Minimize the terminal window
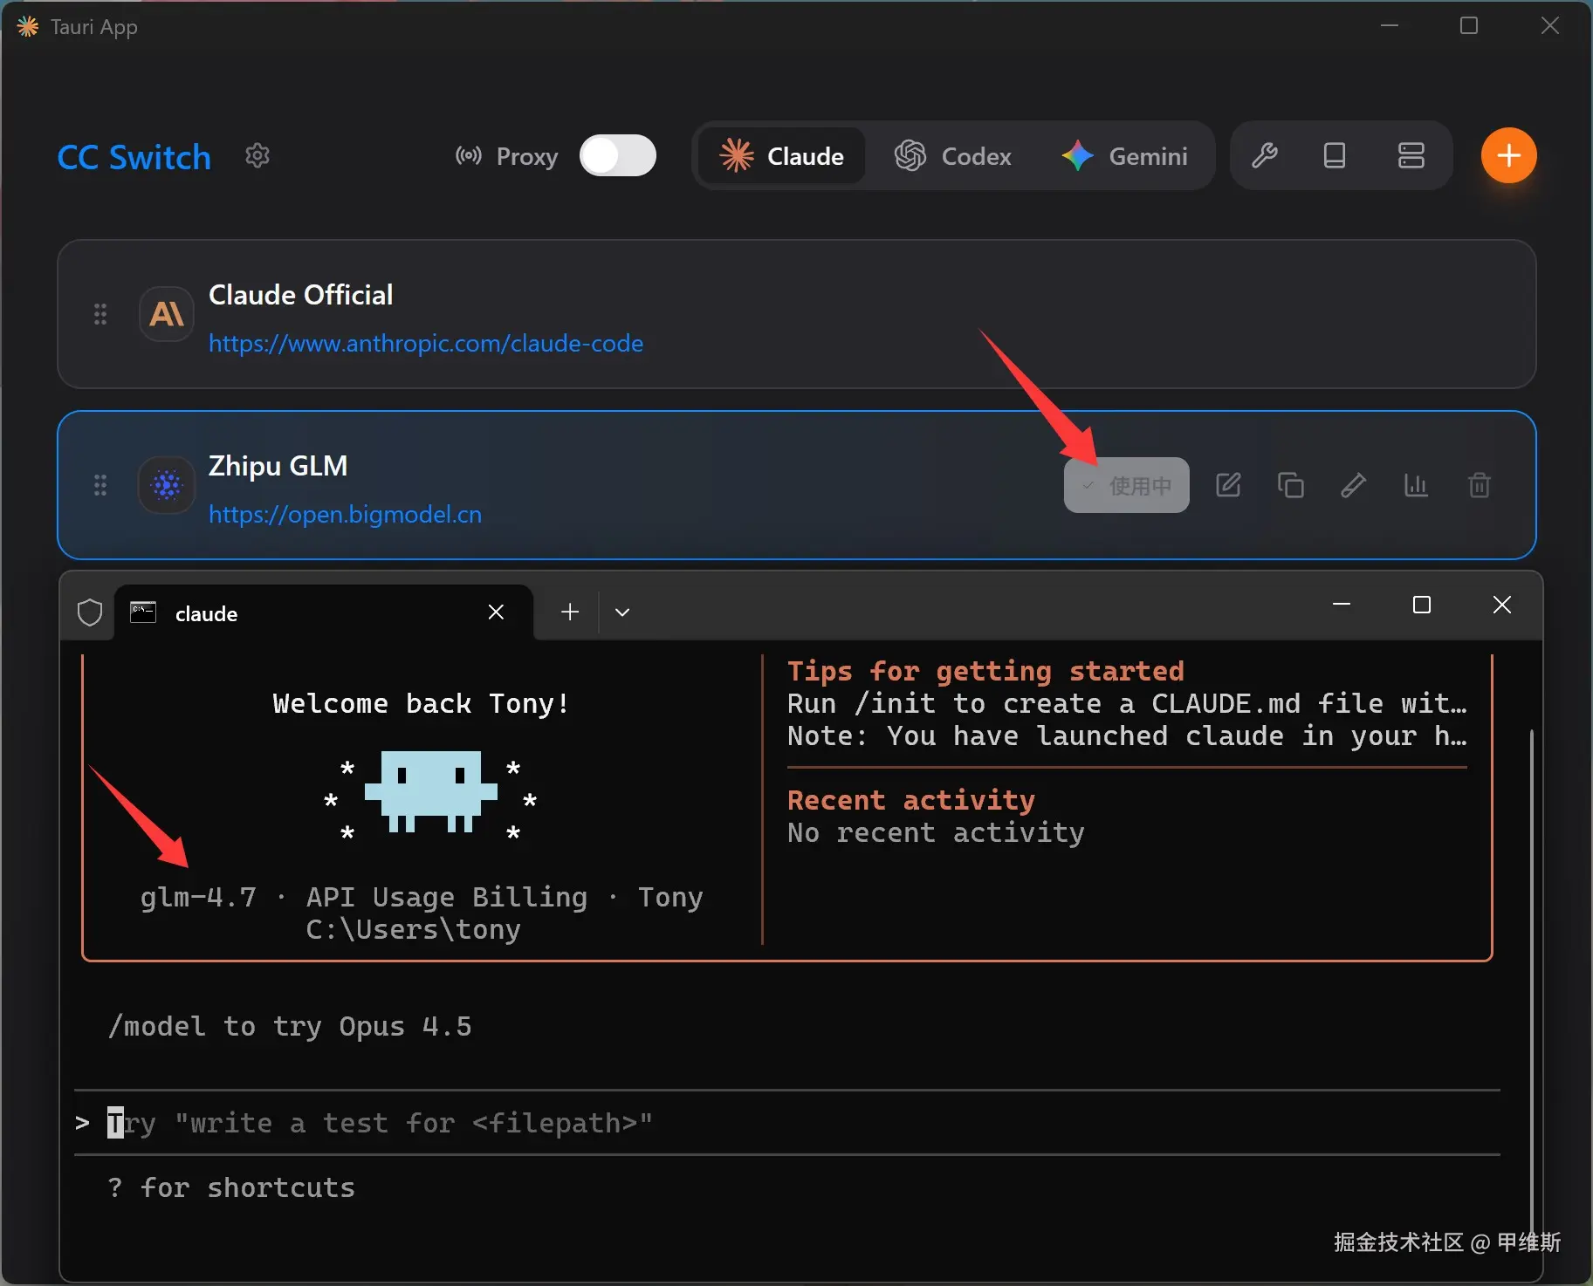 click(x=1342, y=604)
